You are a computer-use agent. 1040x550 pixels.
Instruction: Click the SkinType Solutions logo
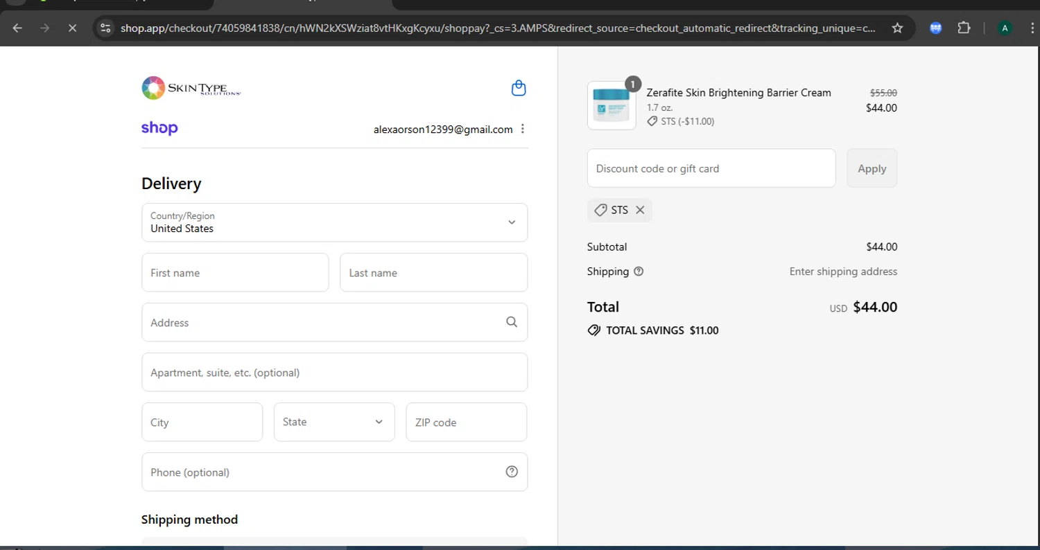coord(191,88)
